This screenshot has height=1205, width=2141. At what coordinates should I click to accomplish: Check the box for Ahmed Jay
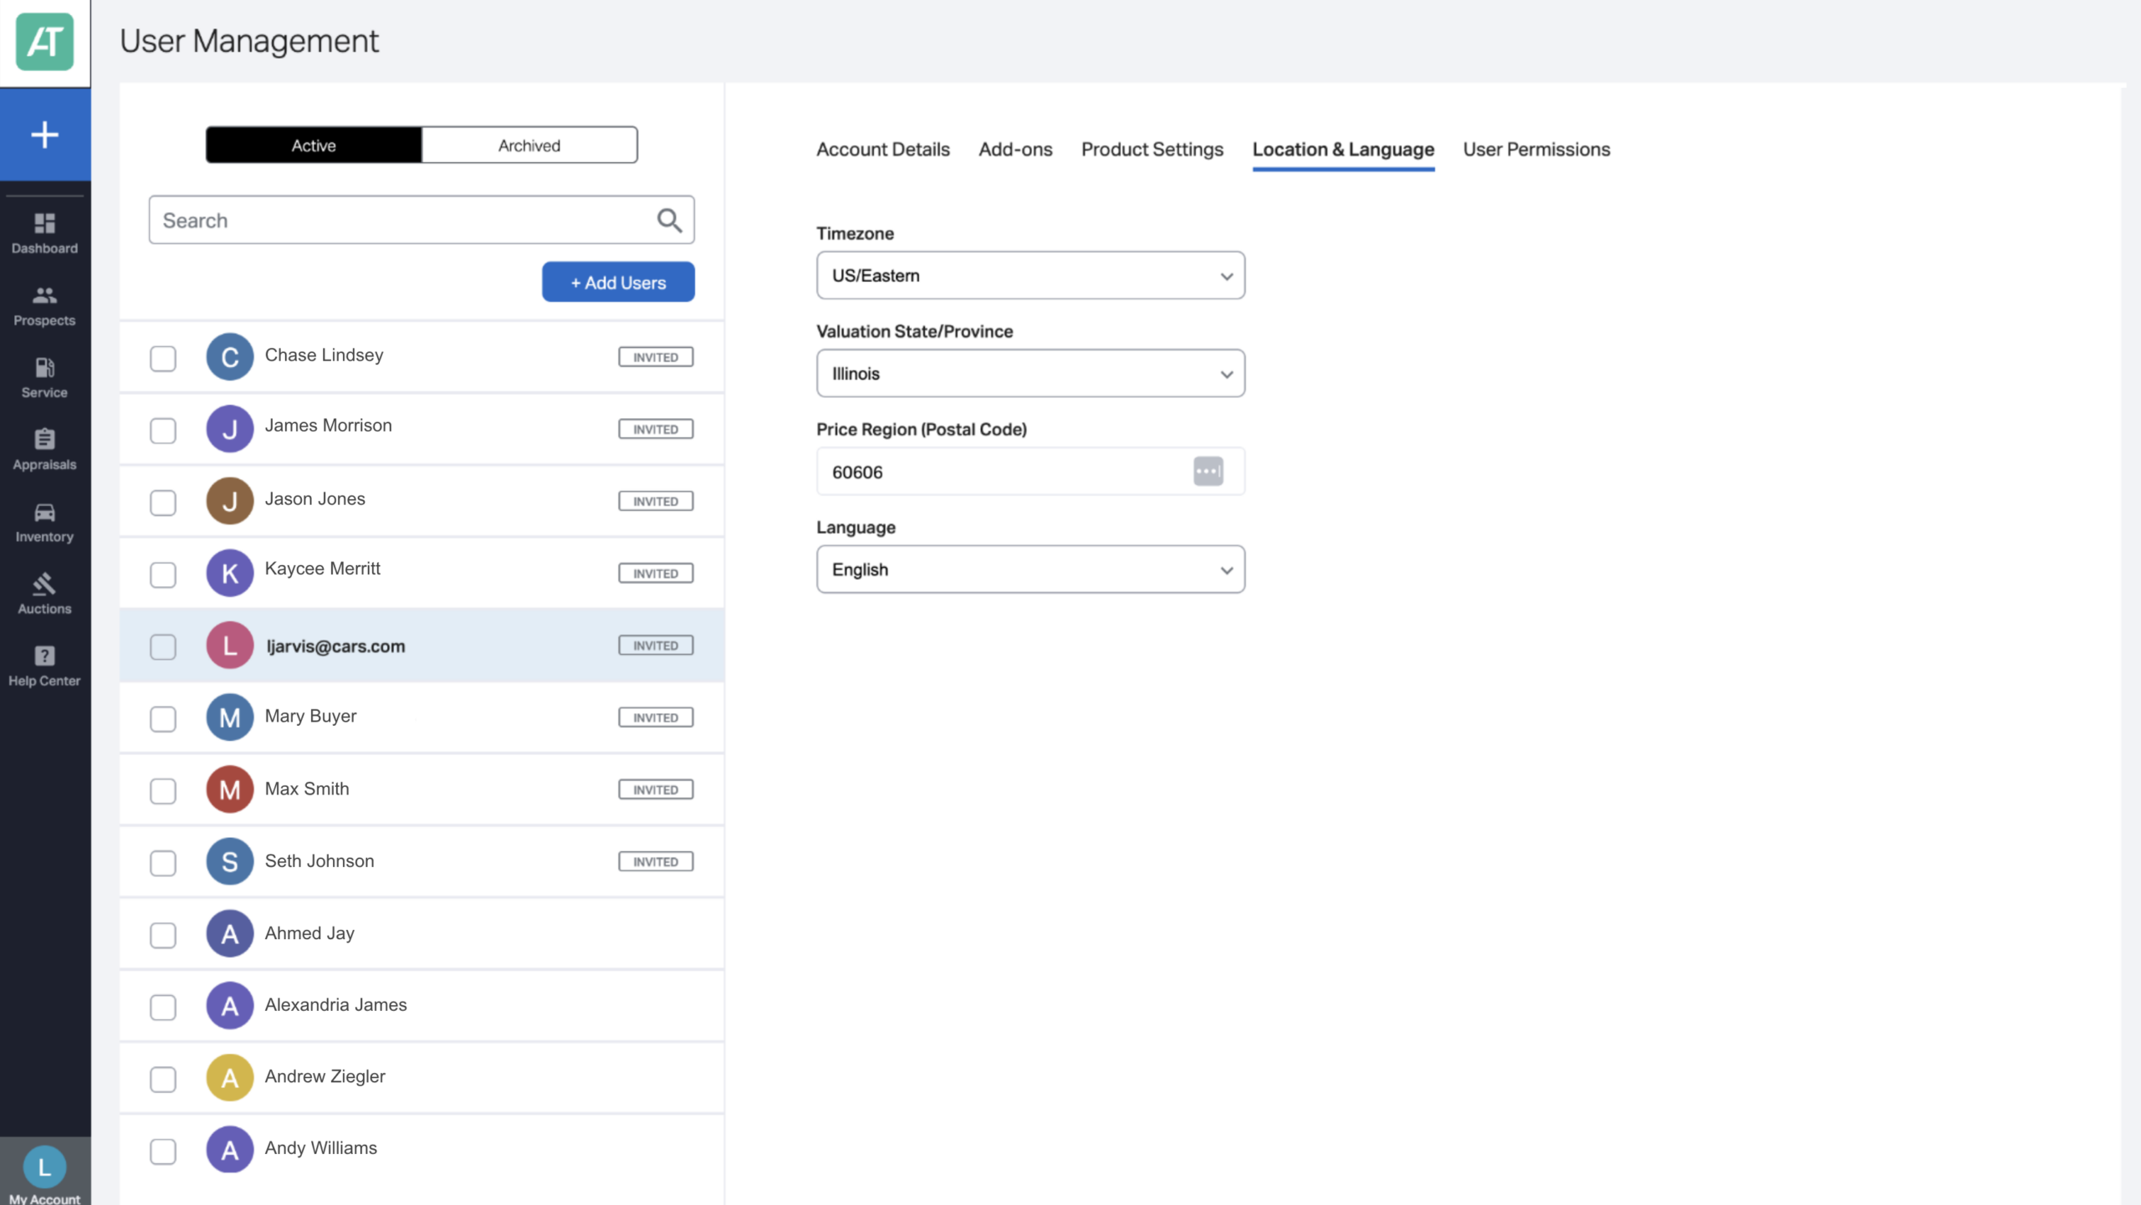pos(163,935)
